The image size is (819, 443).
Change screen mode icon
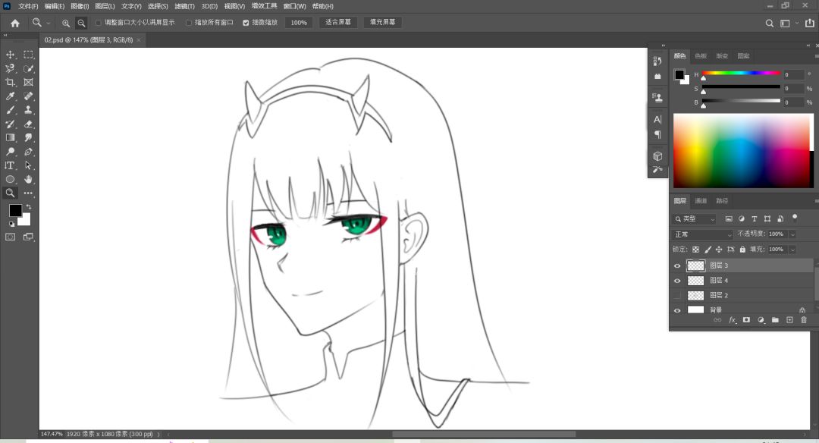28,237
